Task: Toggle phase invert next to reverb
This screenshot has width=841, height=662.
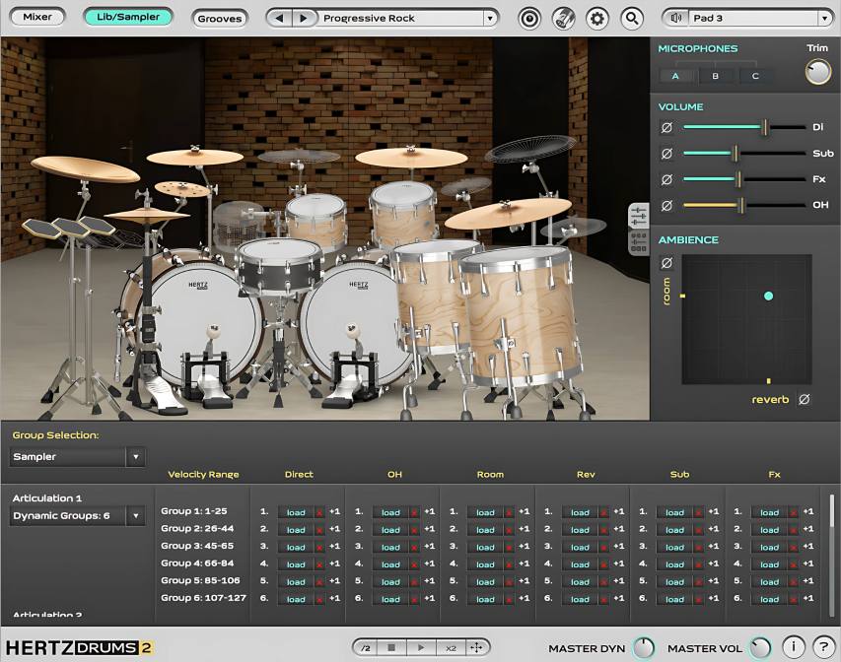Action: [804, 399]
